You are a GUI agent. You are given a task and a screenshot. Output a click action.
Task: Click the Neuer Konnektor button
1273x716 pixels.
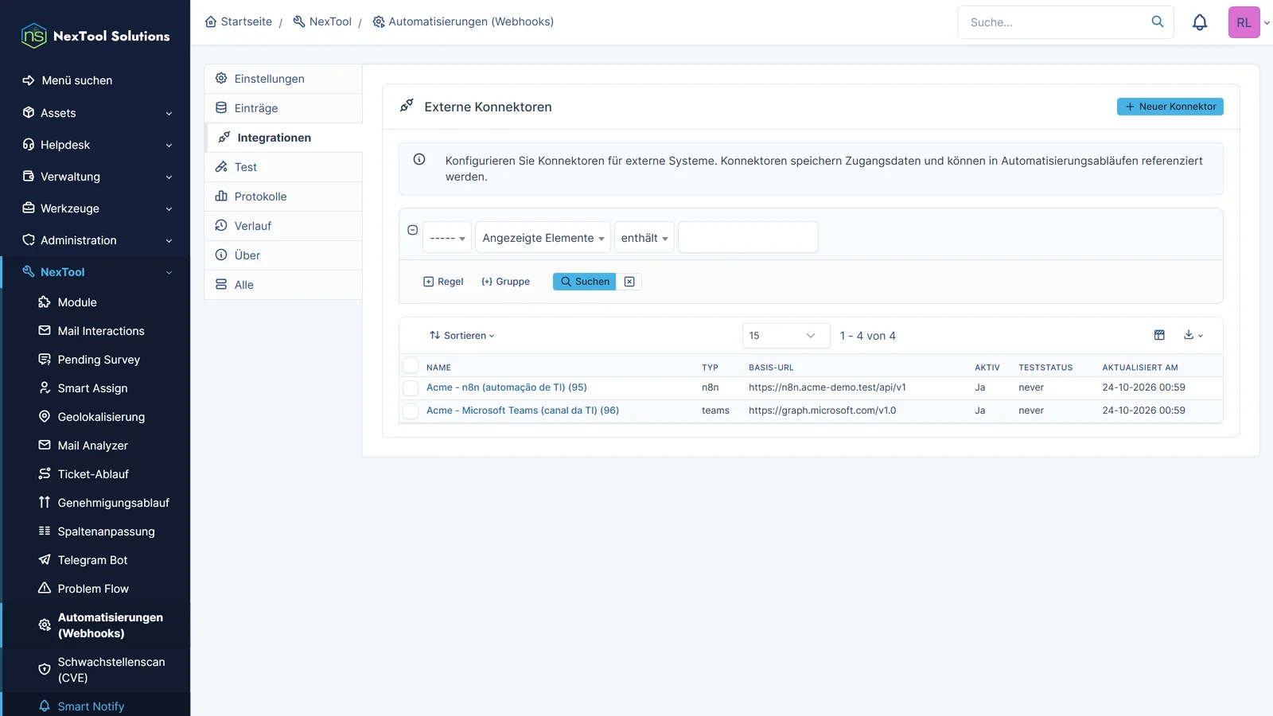click(1170, 107)
